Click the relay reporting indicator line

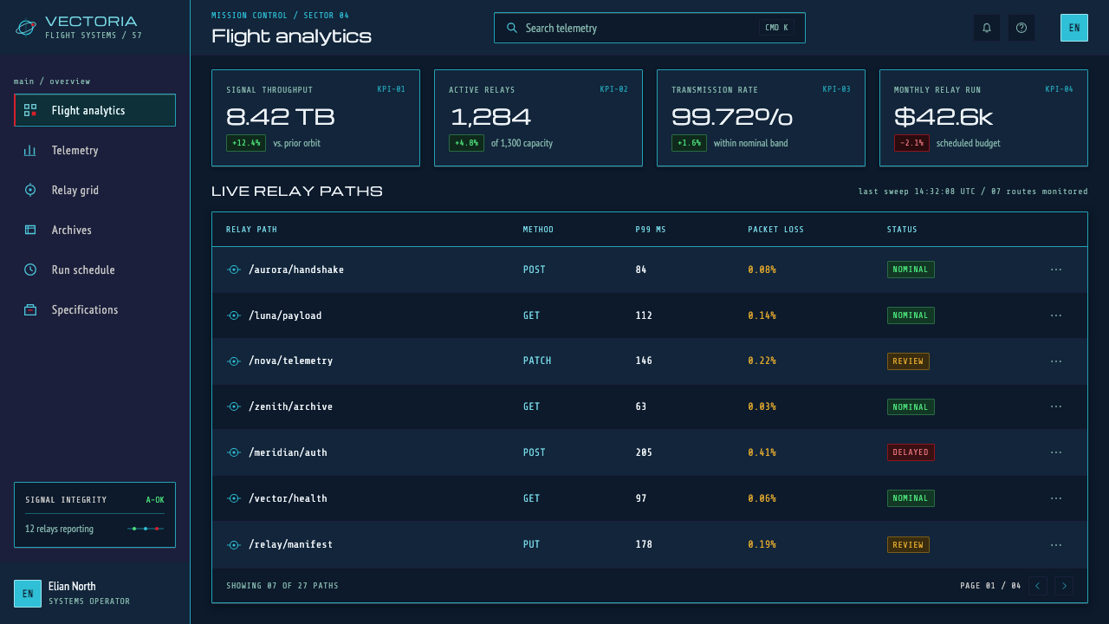(x=146, y=529)
